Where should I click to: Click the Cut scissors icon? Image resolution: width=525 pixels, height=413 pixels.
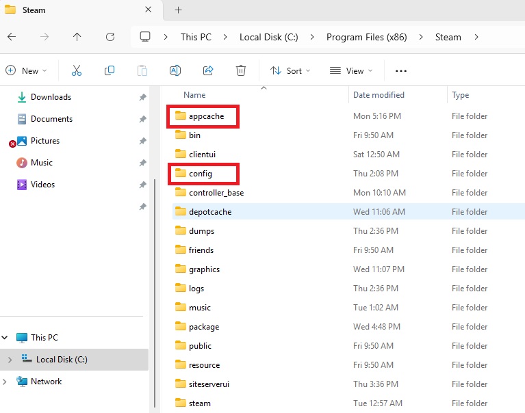77,70
